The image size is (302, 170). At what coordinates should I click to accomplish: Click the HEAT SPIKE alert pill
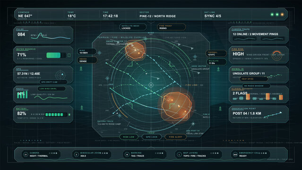(254, 79)
